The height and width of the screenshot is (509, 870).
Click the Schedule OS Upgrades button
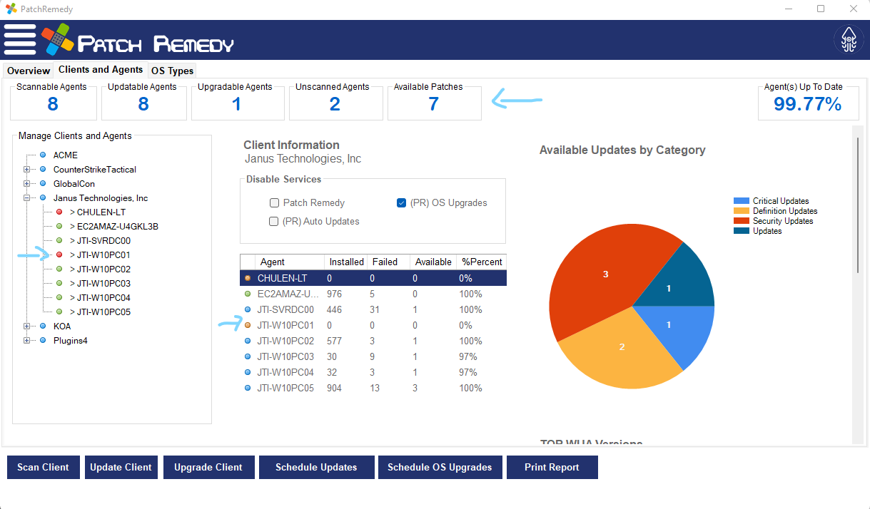(x=440, y=468)
